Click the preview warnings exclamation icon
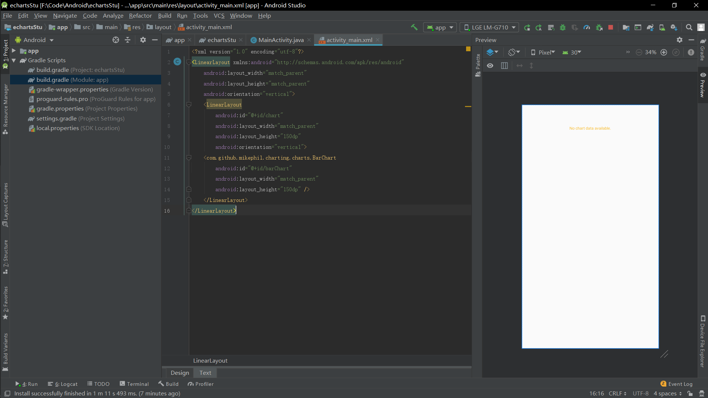Viewport: 708px width, 398px height. pos(691,52)
